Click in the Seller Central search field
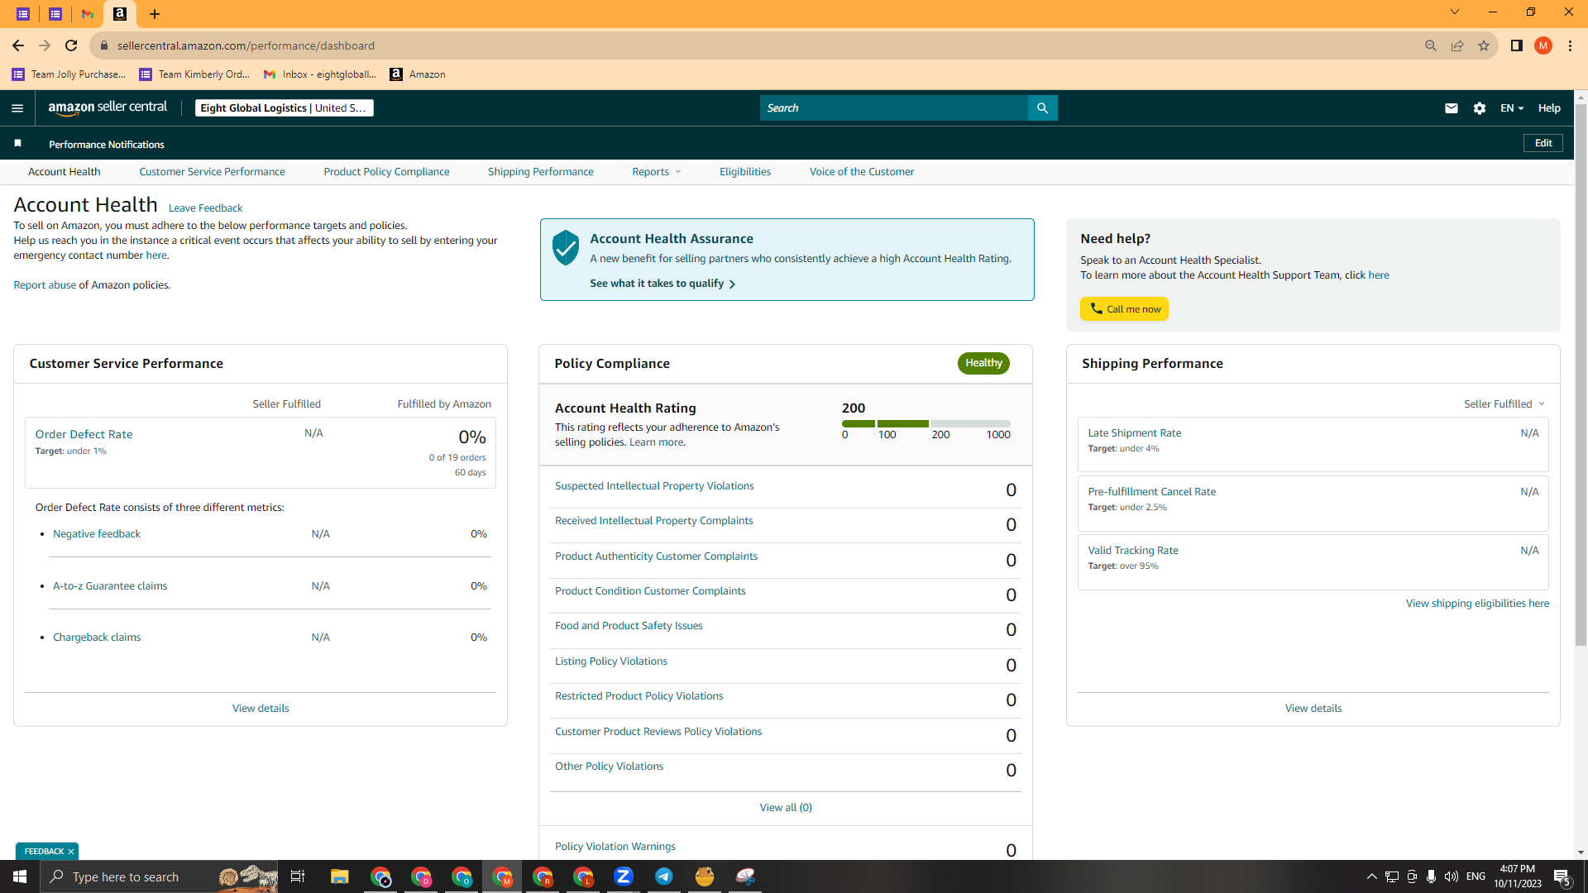Viewport: 1588px width, 893px height. (894, 108)
